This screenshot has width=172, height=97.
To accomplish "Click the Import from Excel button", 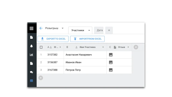I will point(87,39).
